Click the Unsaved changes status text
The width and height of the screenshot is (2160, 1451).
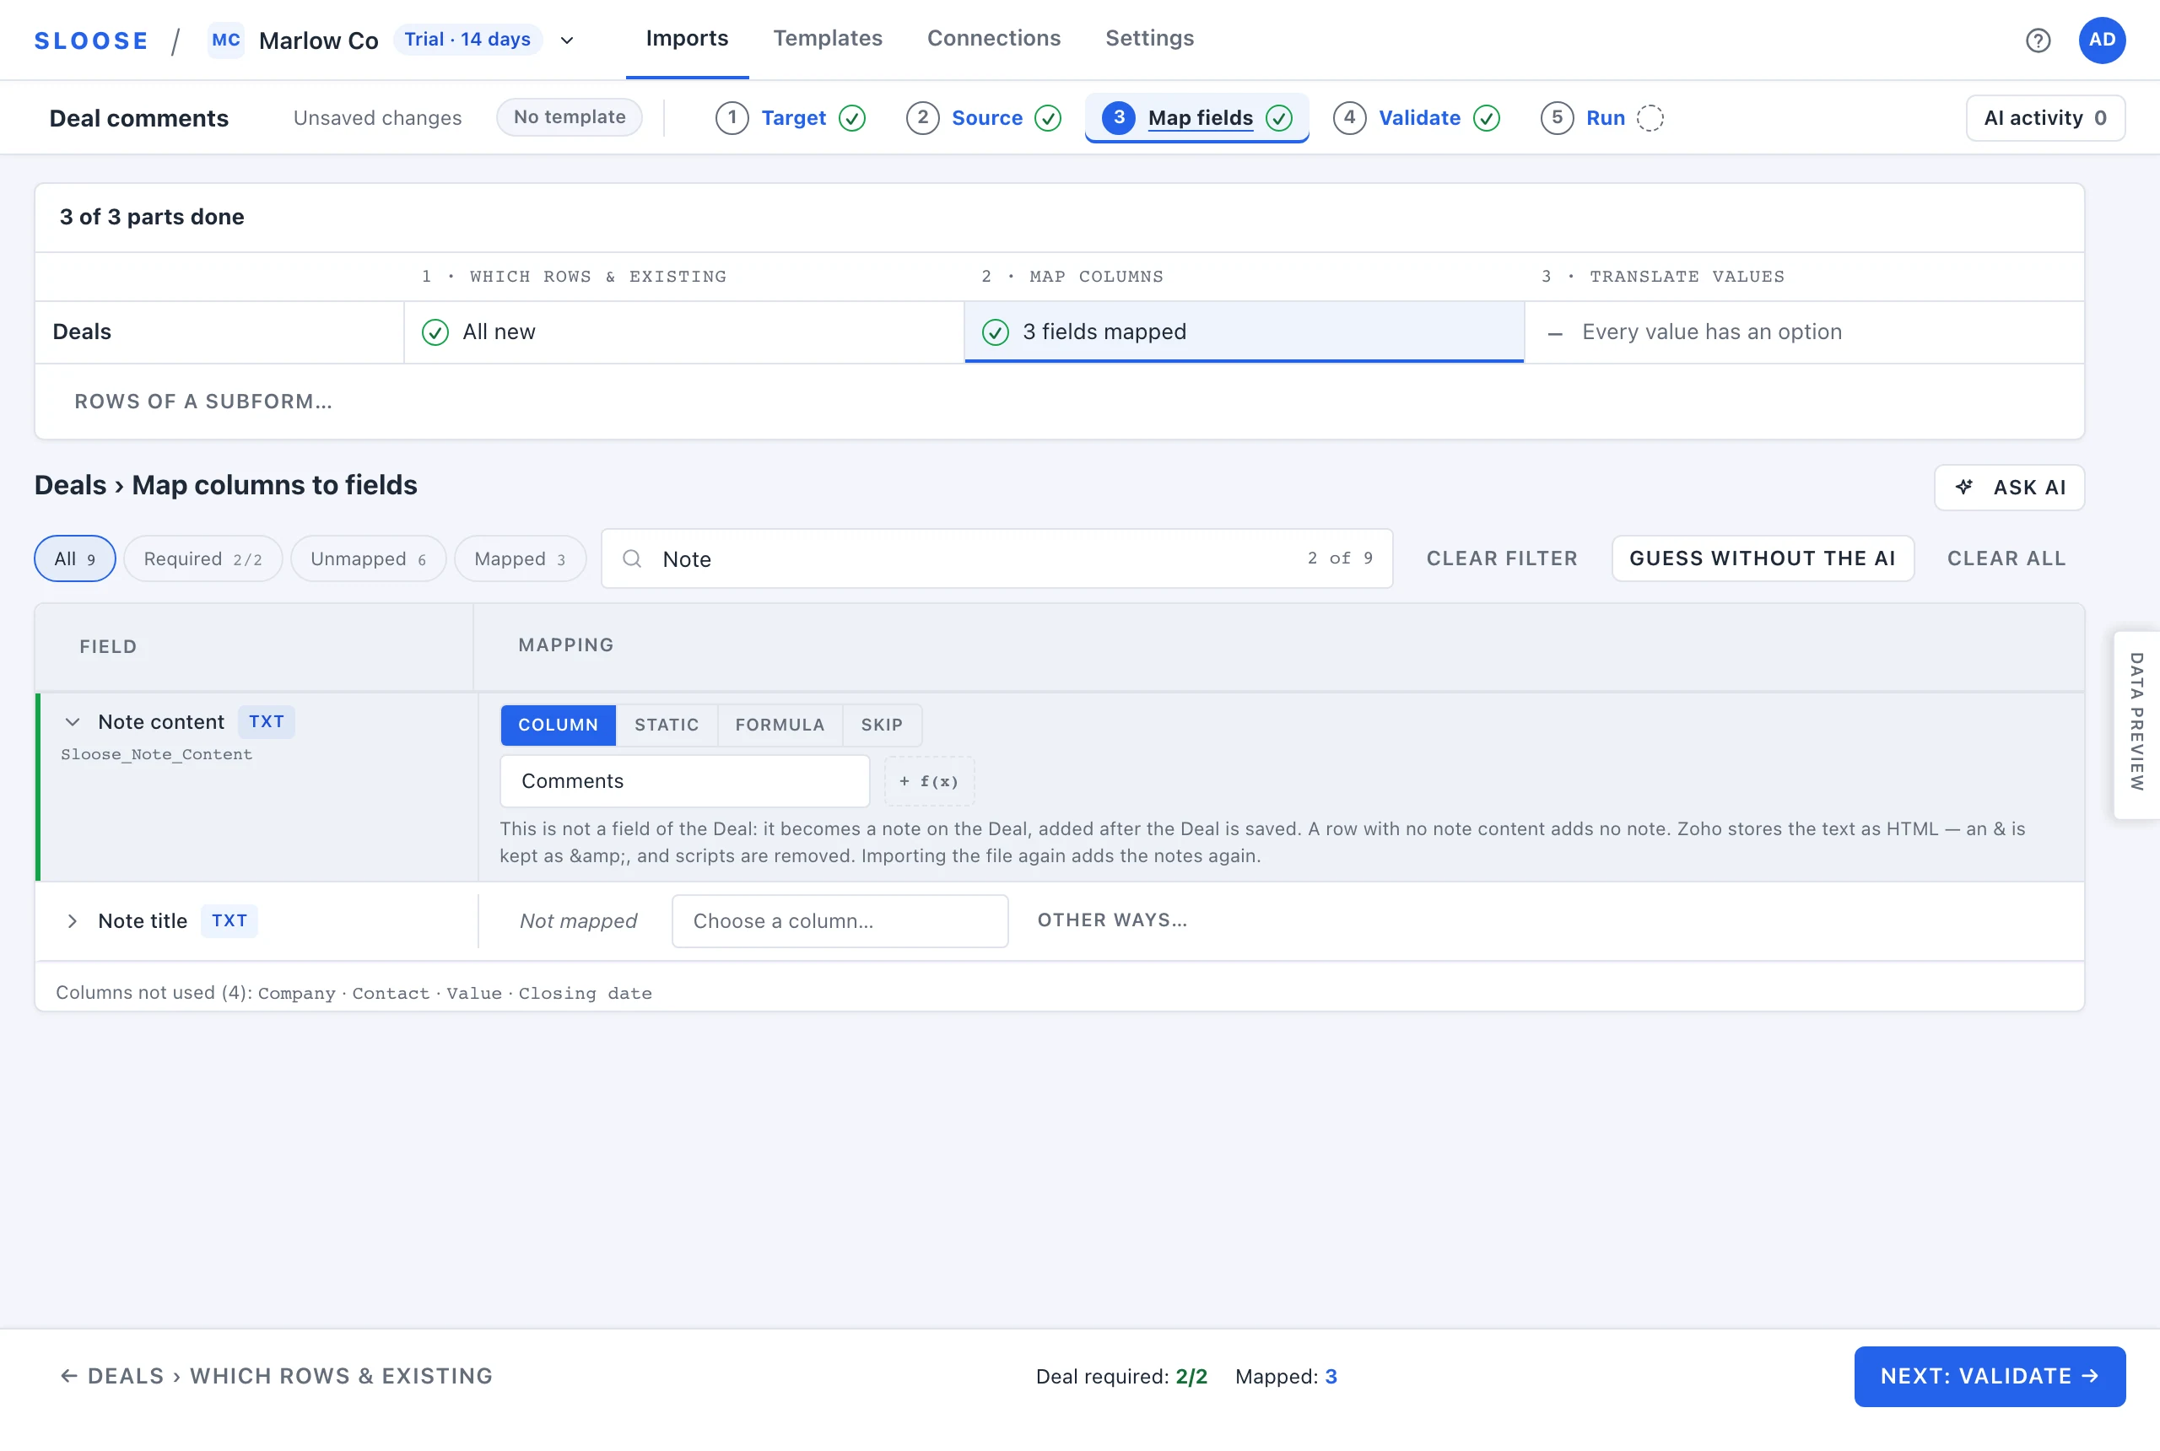point(376,117)
